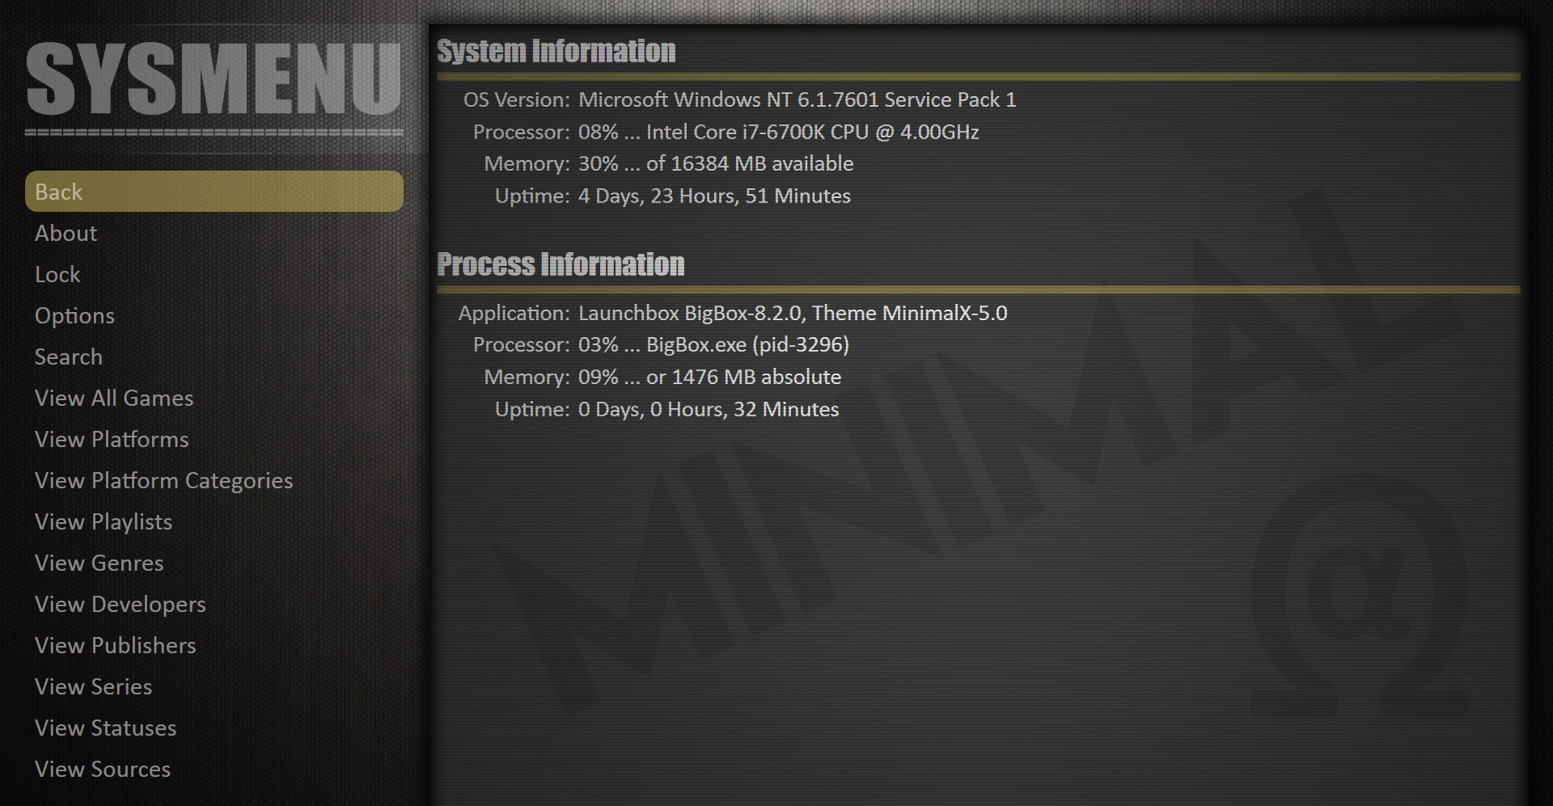Open the About menu entry
1553x806 pixels.
(66, 233)
